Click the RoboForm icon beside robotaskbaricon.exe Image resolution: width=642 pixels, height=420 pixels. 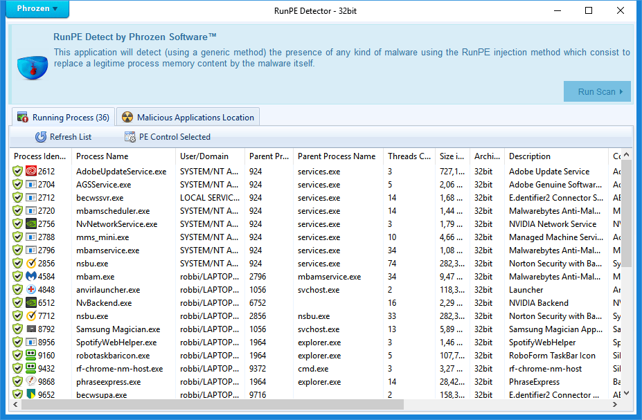coord(30,356)
